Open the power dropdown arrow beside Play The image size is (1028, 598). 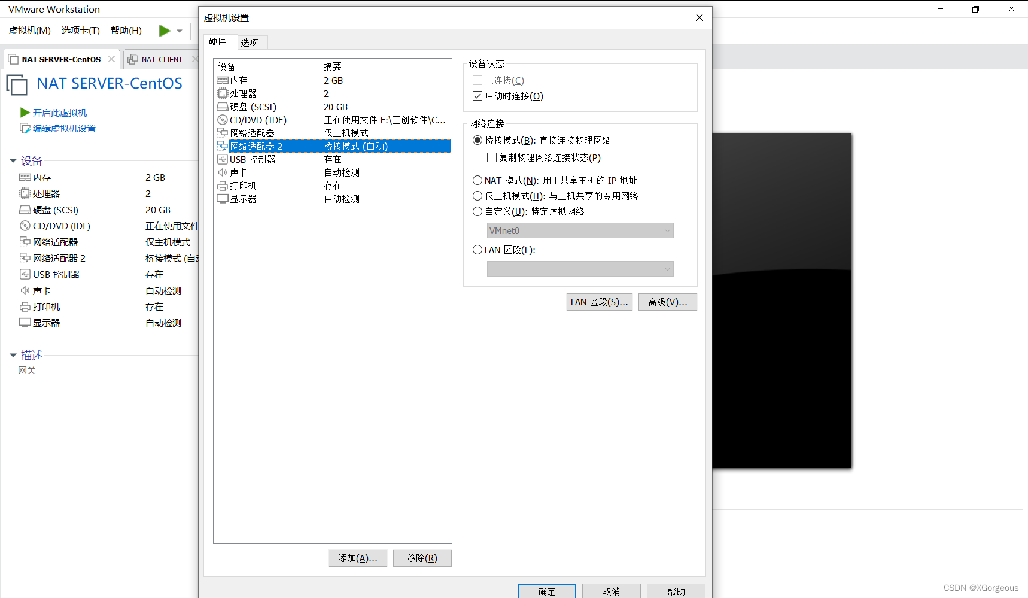point(180,31)
